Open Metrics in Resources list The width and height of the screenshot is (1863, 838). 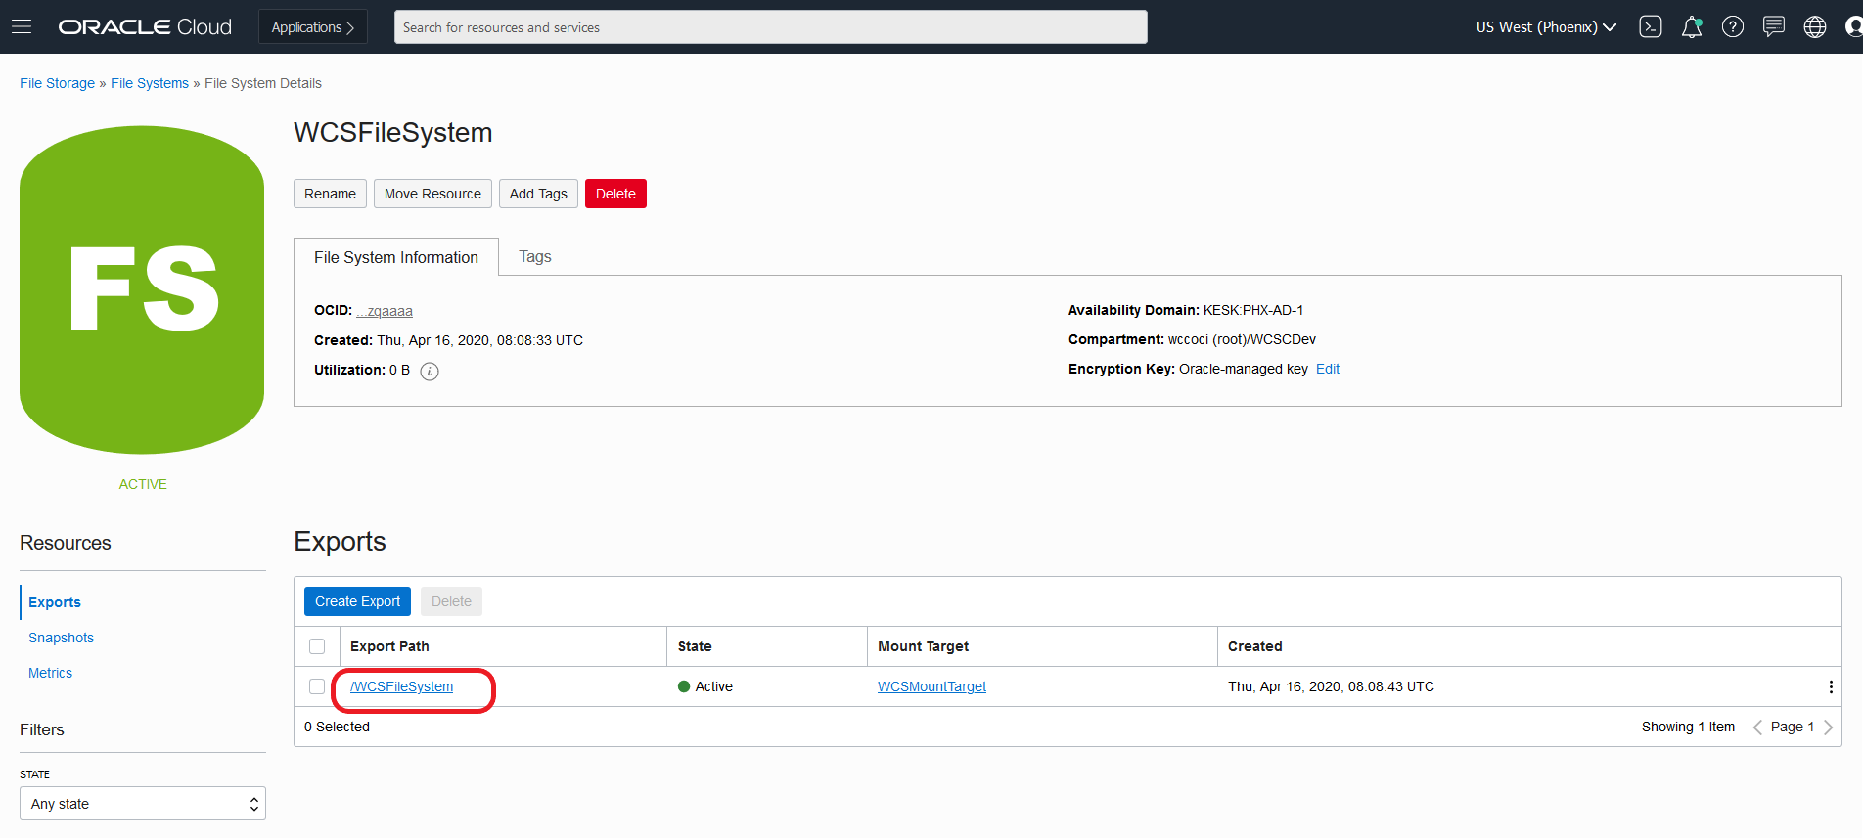point(50,673)
